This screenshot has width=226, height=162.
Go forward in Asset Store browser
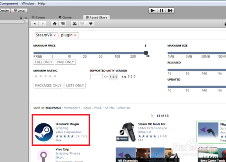tap(43, 24)
